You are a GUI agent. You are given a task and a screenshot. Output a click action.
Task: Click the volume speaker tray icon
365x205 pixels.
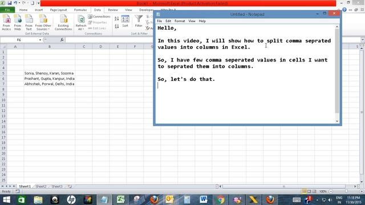(x=330, y=200)
